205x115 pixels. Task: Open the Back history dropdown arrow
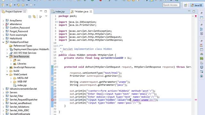point(27,5)
